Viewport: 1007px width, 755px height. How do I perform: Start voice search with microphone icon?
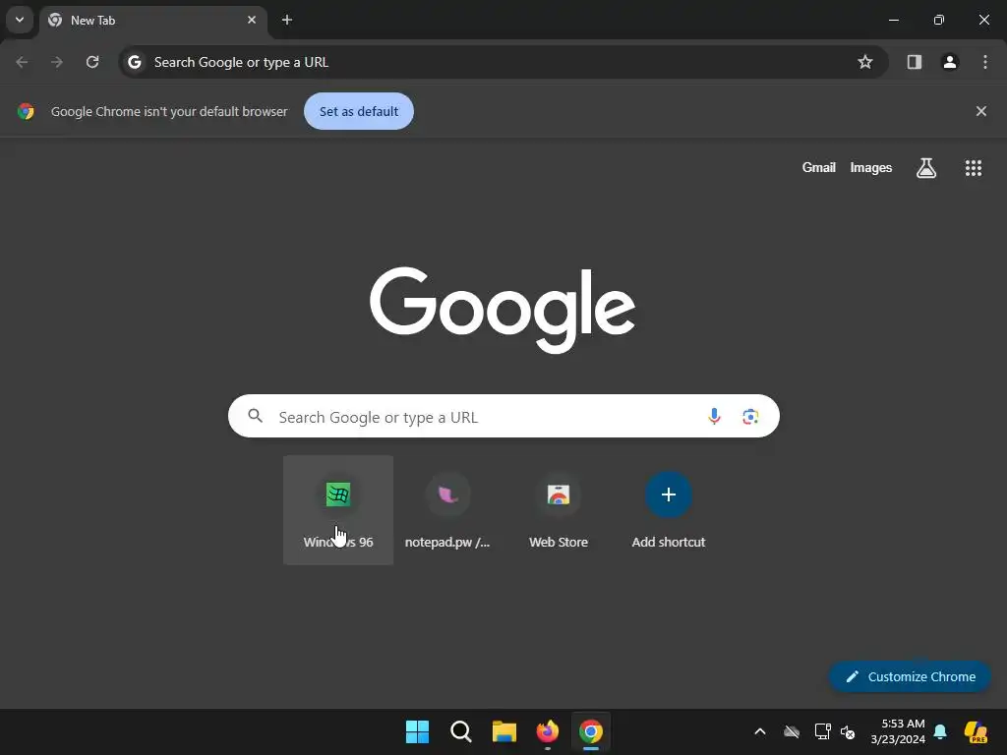pos(714,417)
